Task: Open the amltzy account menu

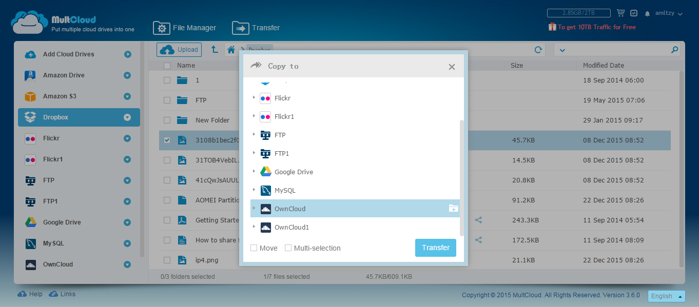Action: (668, 13)
